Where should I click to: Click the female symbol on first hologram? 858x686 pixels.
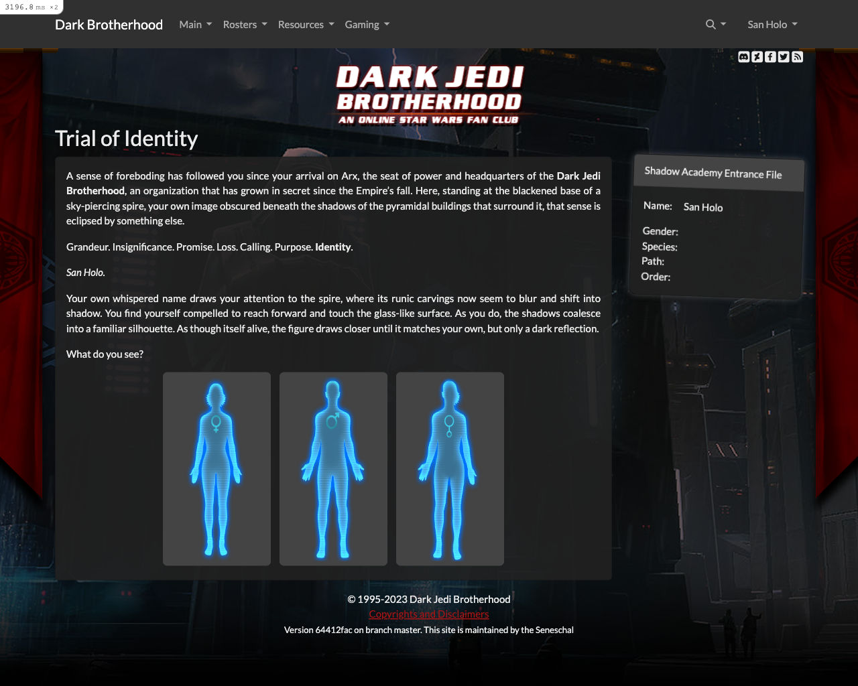point(216,423)
